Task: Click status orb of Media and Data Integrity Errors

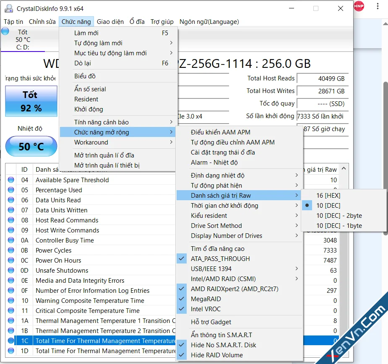Action: pos(11,280)
